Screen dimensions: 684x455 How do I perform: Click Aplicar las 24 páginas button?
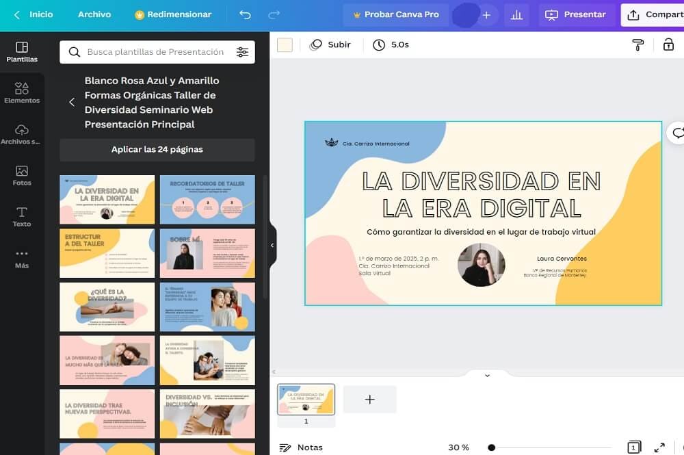[x=157, y=150]
